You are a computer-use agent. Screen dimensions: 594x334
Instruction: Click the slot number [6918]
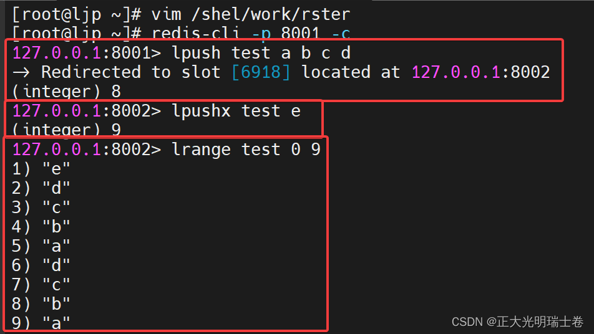[x=261, y=72]
